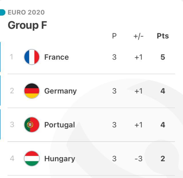Click rank number 4 beside Hungary
Screen dimensions: 183x178
12,159
